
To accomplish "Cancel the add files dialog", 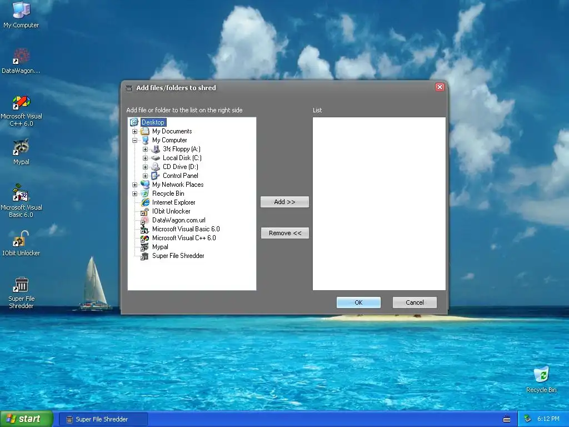I will (415, 302).
